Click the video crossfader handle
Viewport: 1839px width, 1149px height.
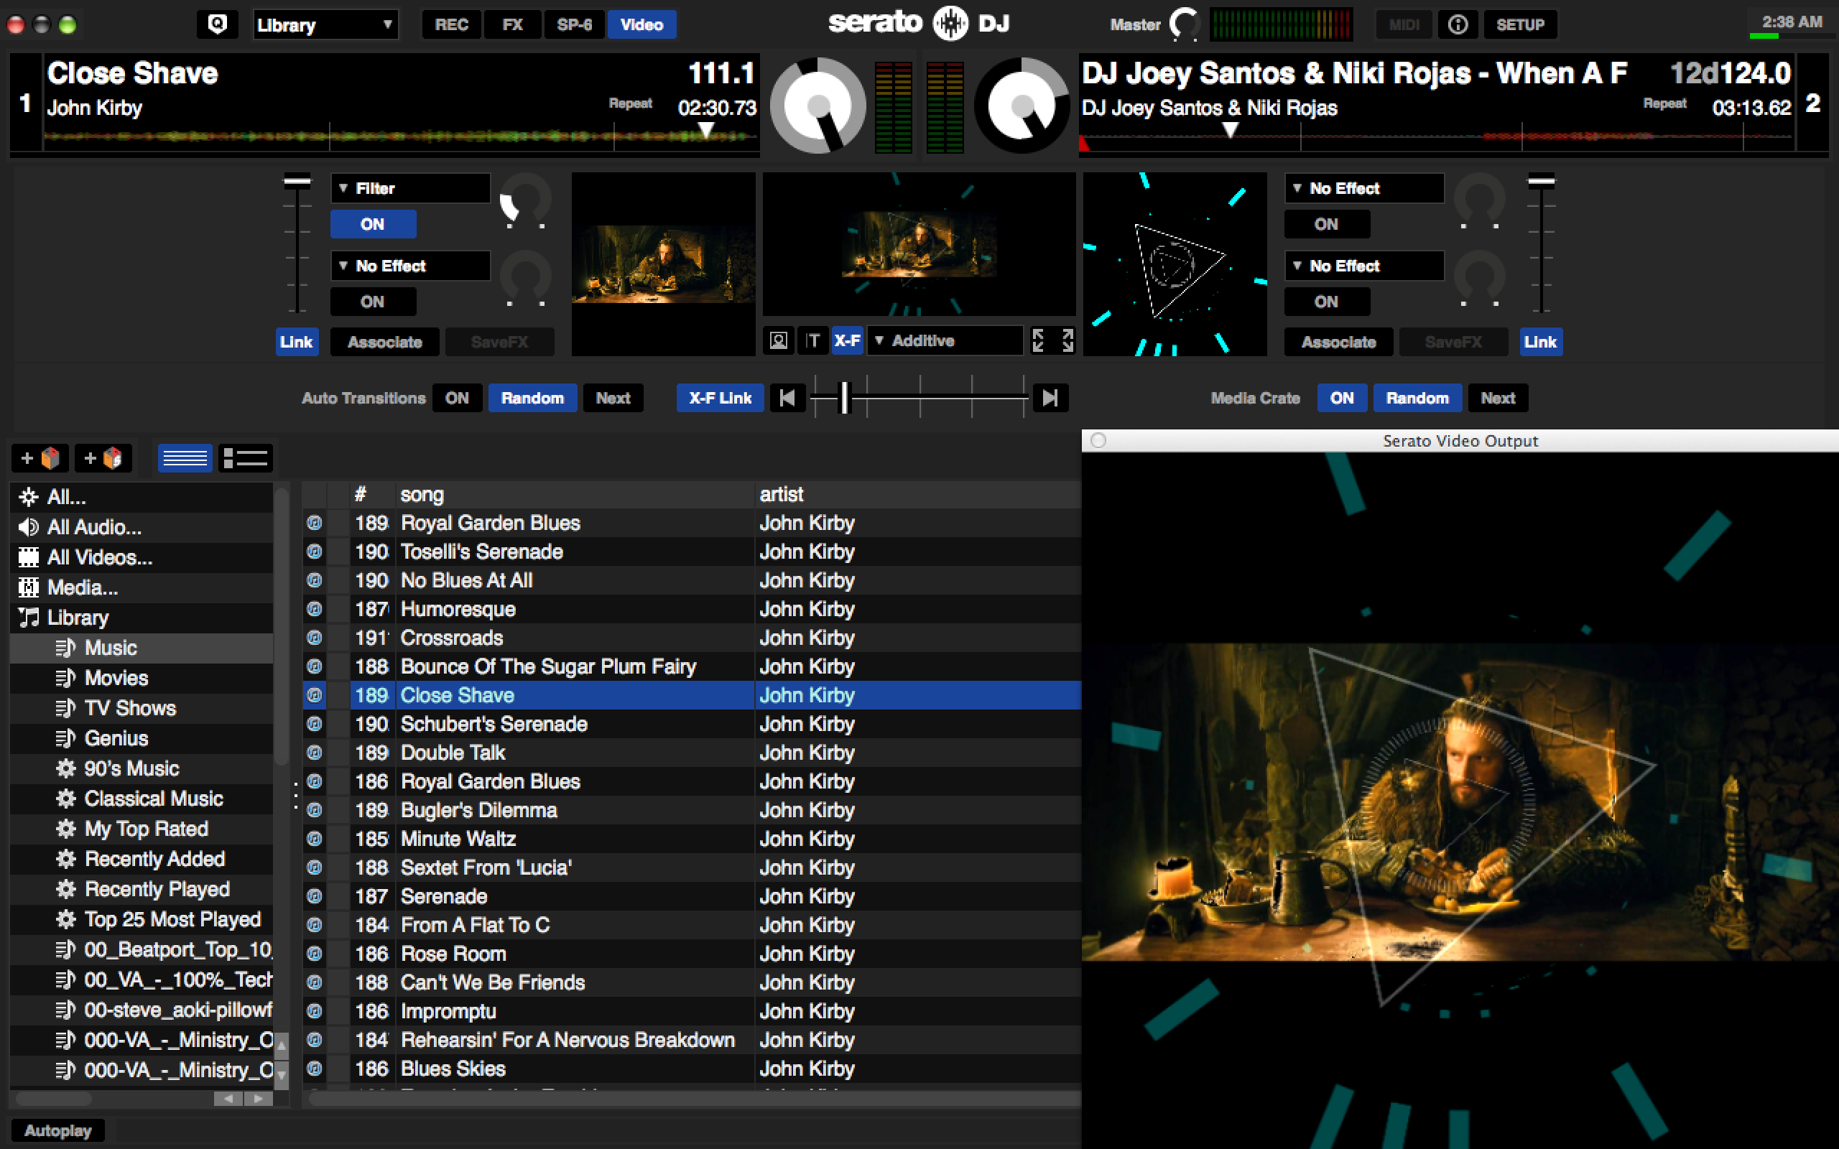[843, 397]
